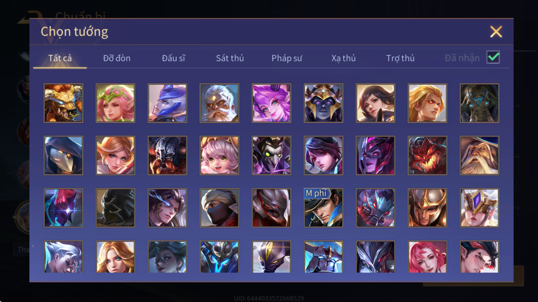
Task: Switch to the 'Trợ thủ' tab
Action: coord(400,58)
